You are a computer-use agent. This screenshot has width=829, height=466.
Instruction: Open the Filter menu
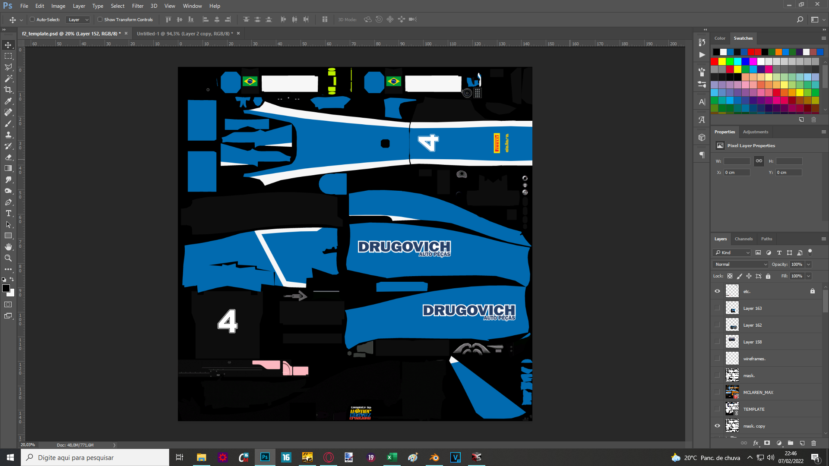click(x=138, y=6)
